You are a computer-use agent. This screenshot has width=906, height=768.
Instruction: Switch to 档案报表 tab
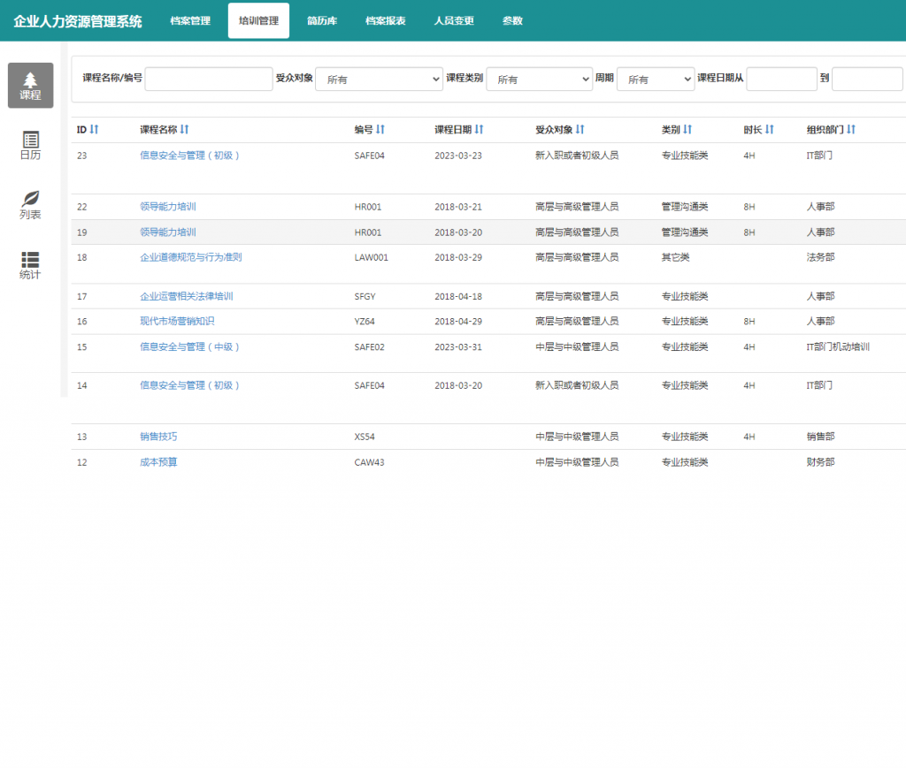click(386, 21)
